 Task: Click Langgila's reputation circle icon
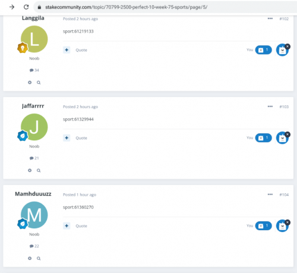pyautogui.click(x=30, y=83)
